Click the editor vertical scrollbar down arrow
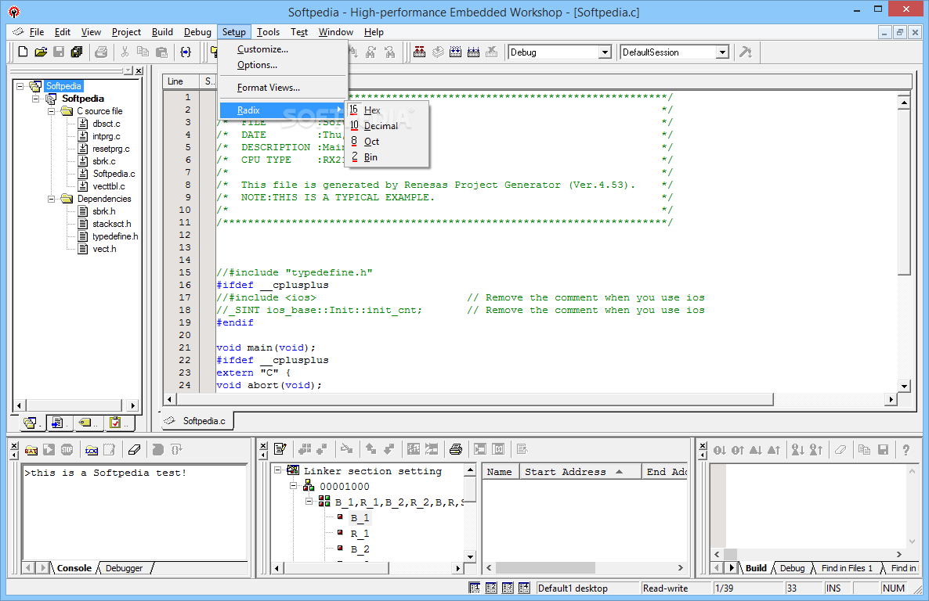This screenshot has width=929, height=601. coord(903,386)
